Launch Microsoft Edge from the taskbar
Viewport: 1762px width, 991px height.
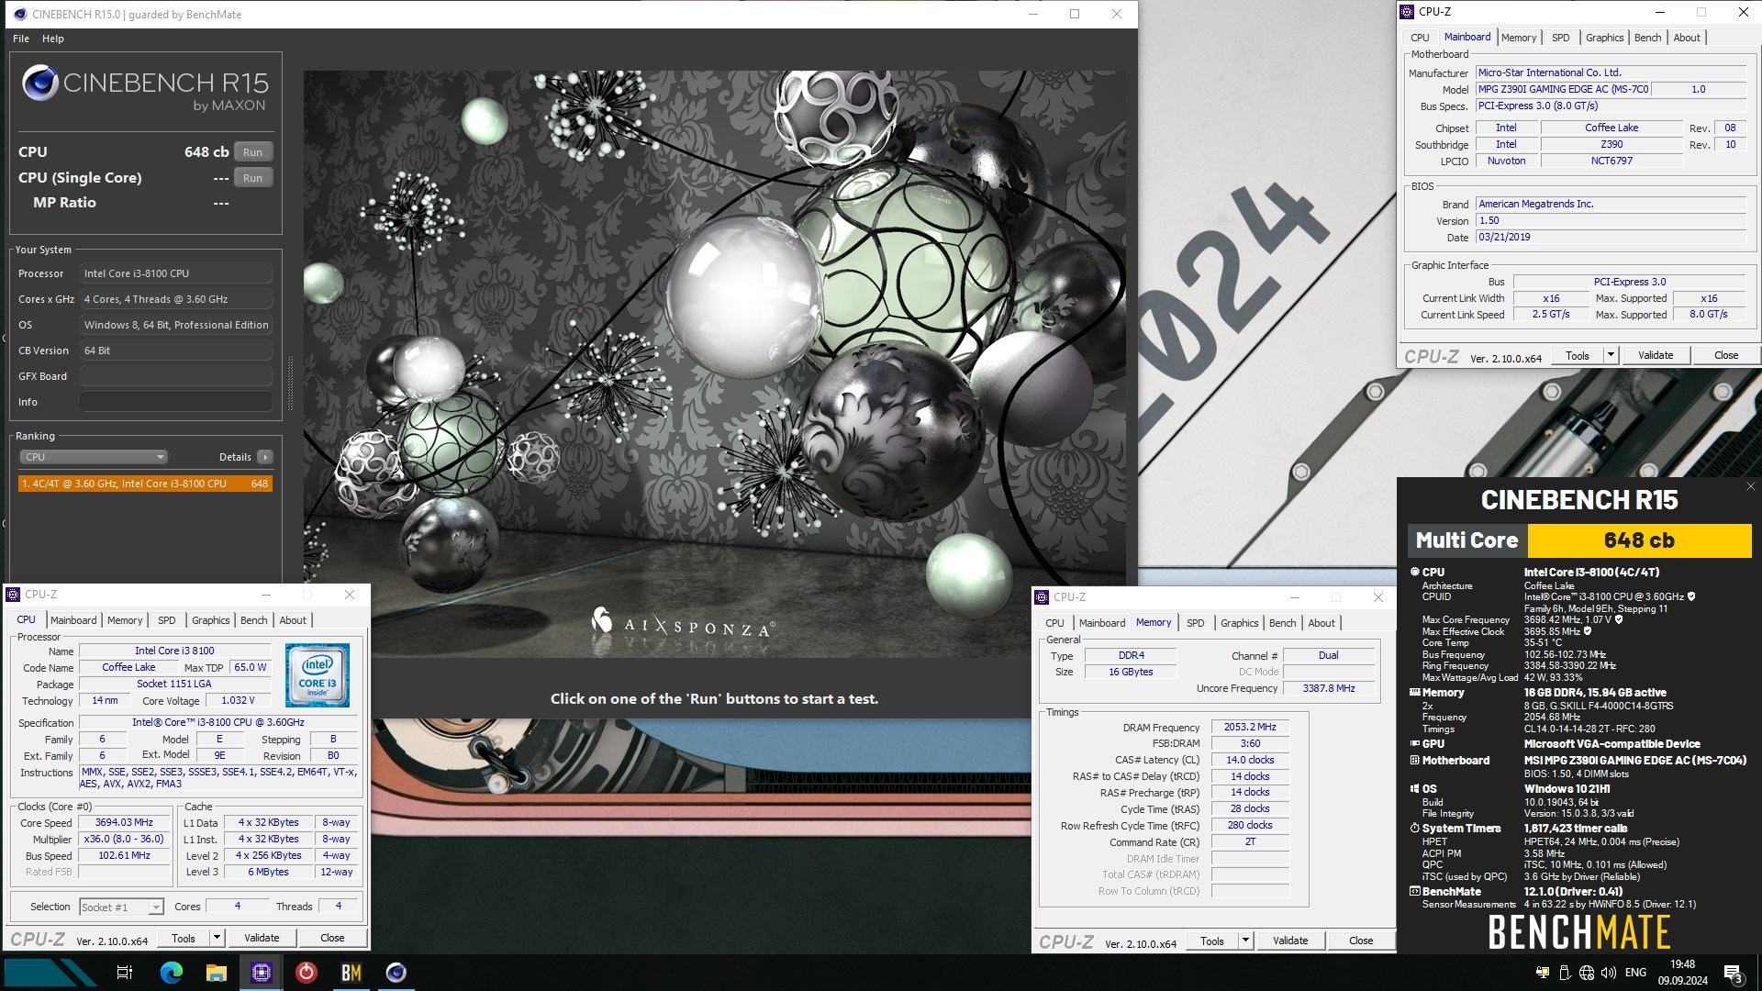coord(172,973)
